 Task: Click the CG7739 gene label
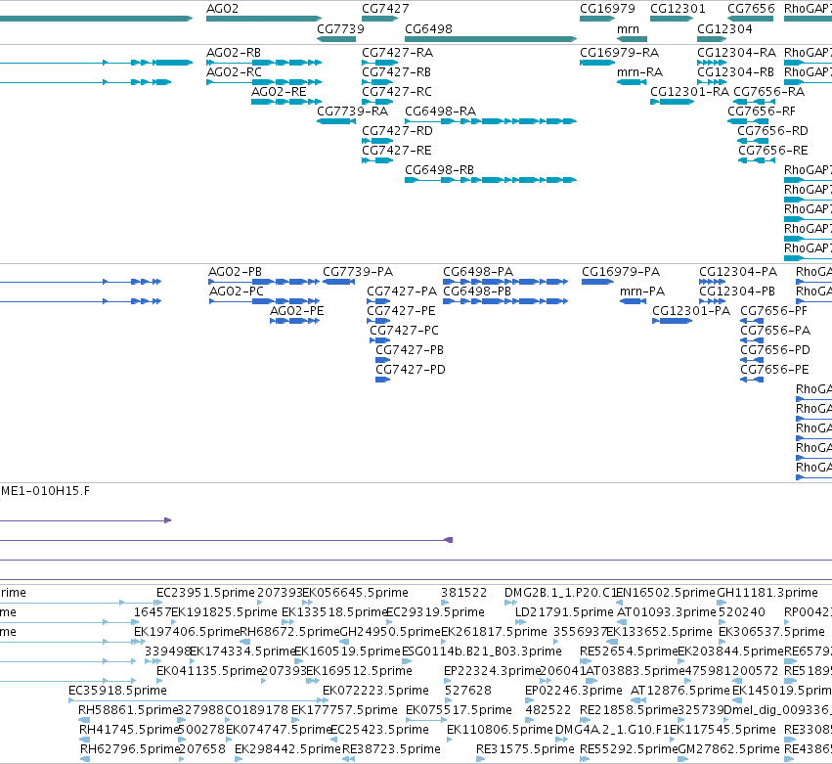point(340,28)
